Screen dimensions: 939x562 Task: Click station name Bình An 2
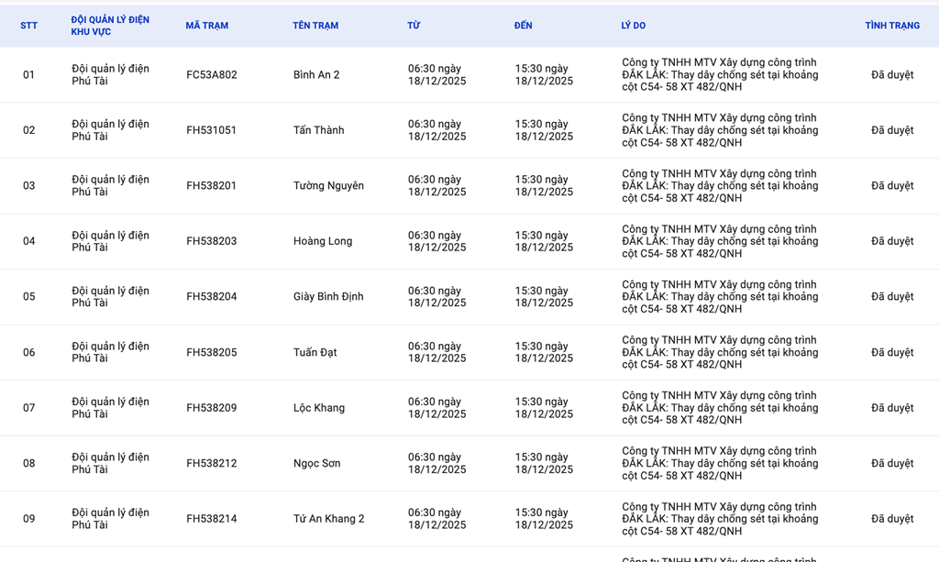[316, 75]
